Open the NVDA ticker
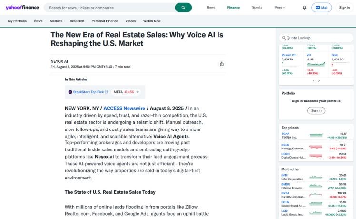The image size is (356, 219). click(286, 193)
